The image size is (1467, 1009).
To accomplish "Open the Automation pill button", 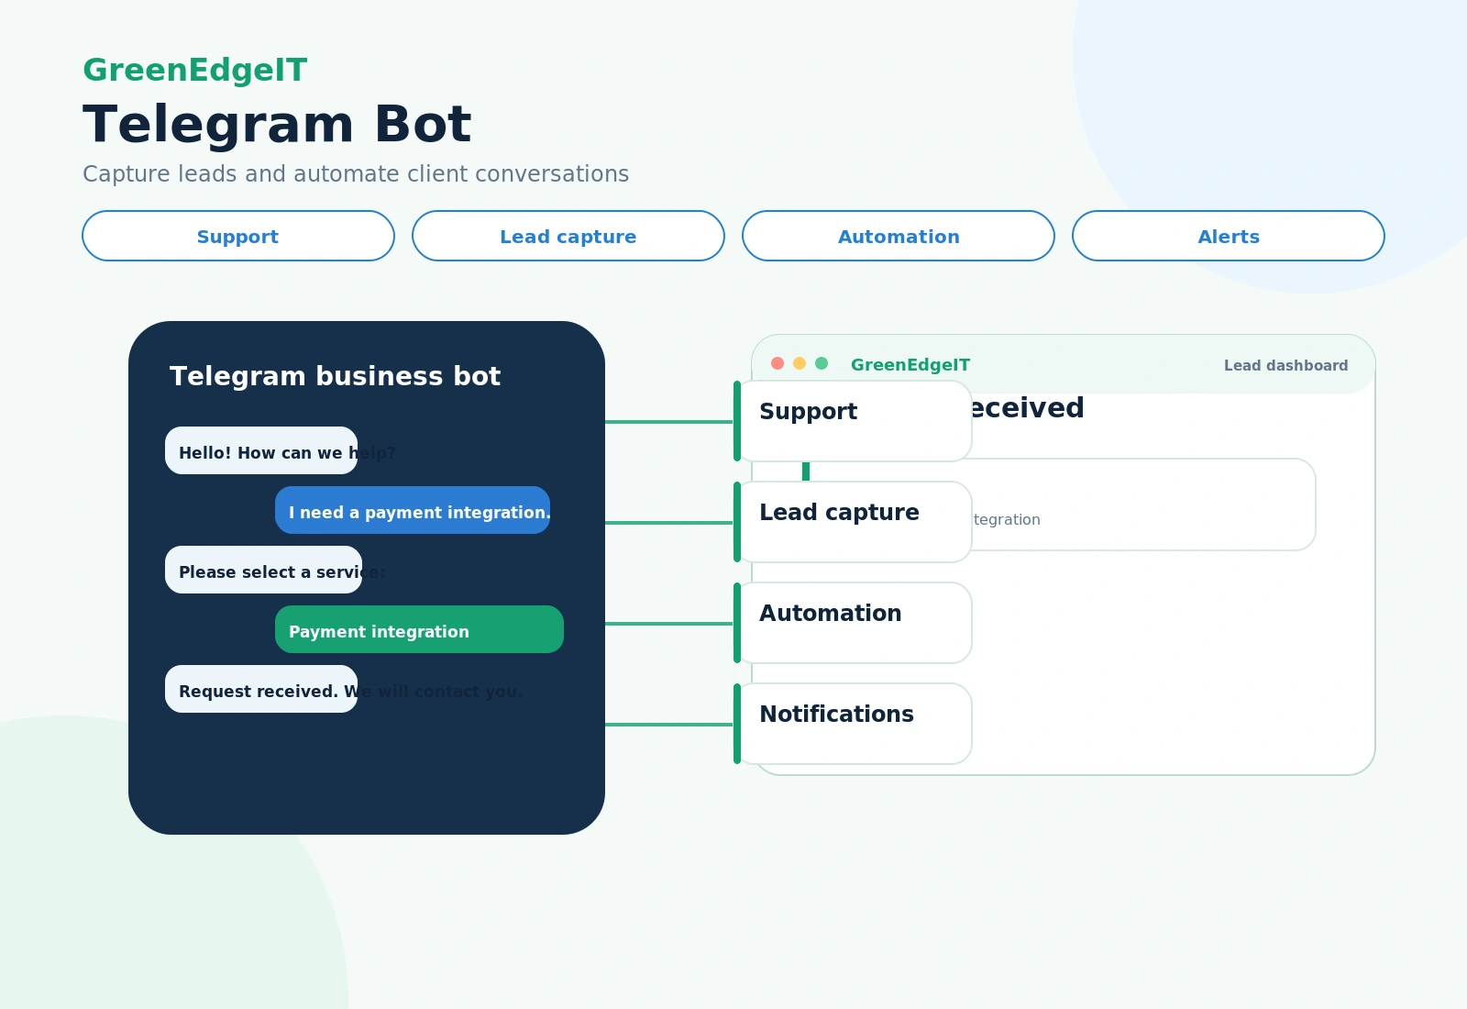I will [x=899, y=236].
